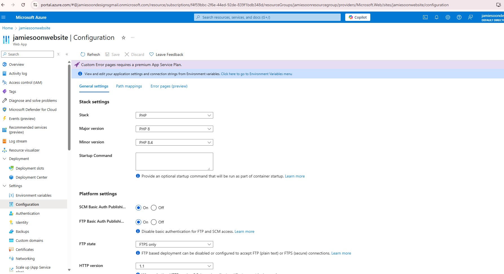
Task: Open the notifications bell
Action: (x=437, y=17)
